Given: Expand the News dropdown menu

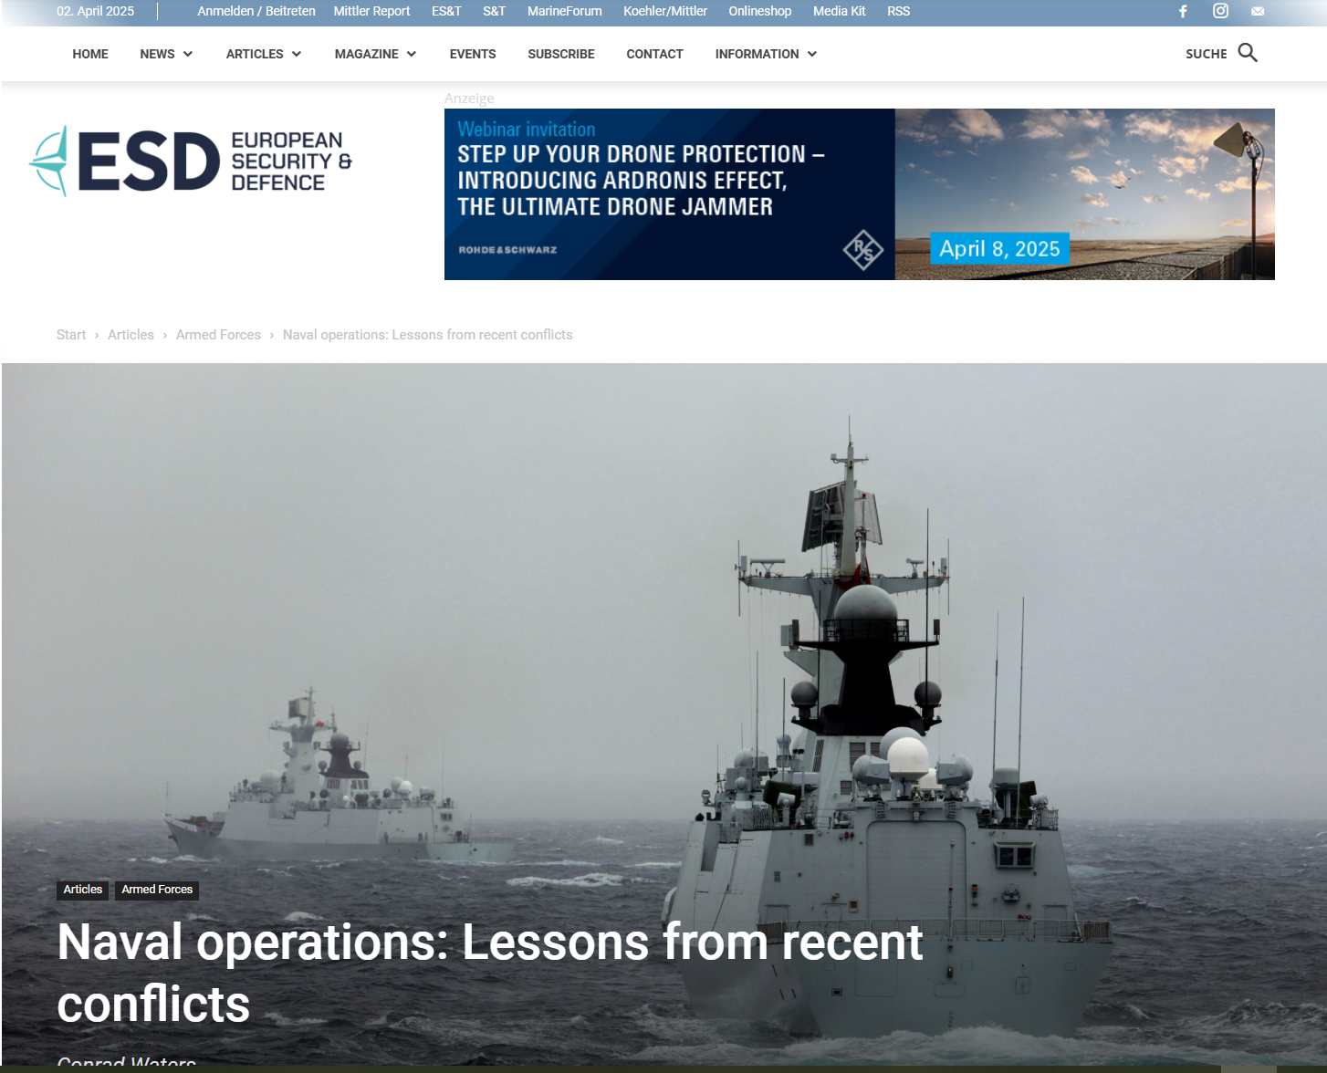Looking at the screenshot, I should pos(166,54).
